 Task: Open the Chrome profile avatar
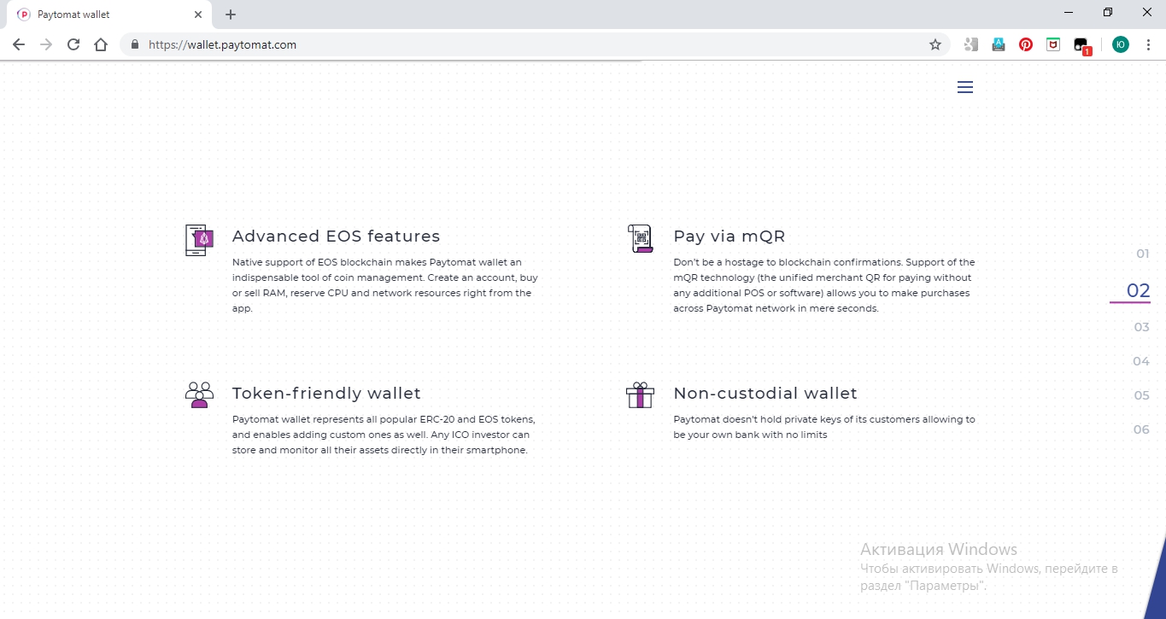[1121, 44]
